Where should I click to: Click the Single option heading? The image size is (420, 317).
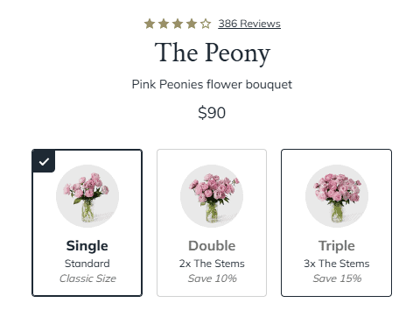coord(87,246)
